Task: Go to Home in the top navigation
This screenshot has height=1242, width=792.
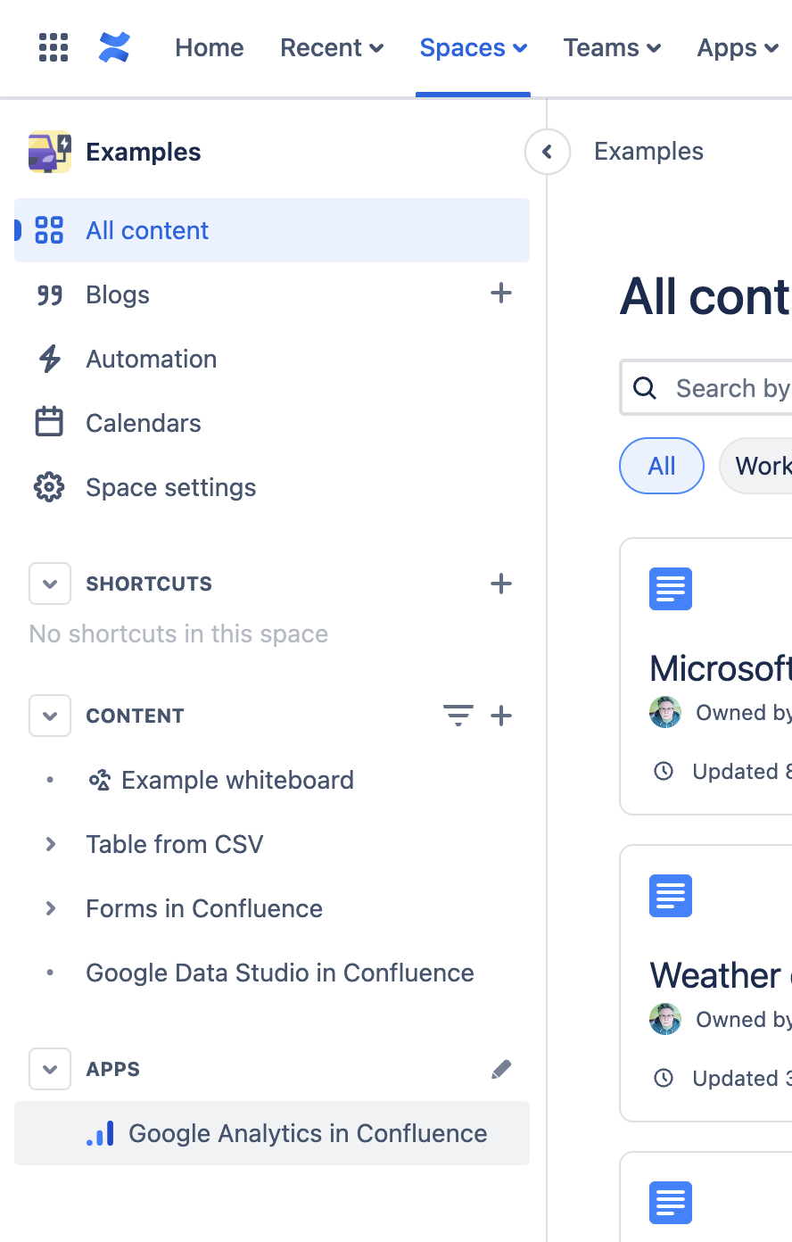Action: (210, 47)
